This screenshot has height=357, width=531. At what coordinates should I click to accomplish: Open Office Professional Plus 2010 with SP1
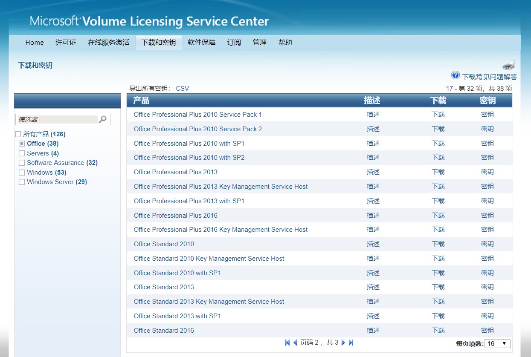click(189, 144)
